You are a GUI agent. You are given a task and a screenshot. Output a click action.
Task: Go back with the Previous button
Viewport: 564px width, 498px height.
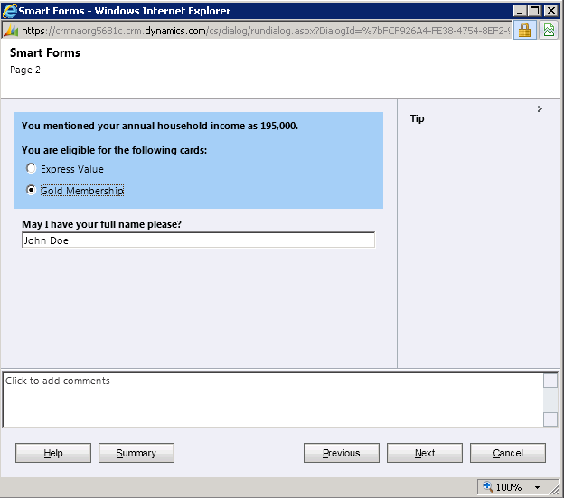click(x=341, y=453)
